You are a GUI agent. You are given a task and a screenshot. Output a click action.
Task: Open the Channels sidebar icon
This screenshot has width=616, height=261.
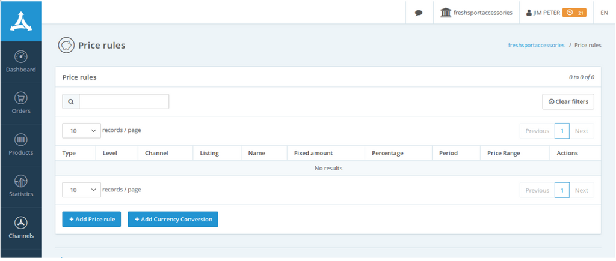coord(20,223)
